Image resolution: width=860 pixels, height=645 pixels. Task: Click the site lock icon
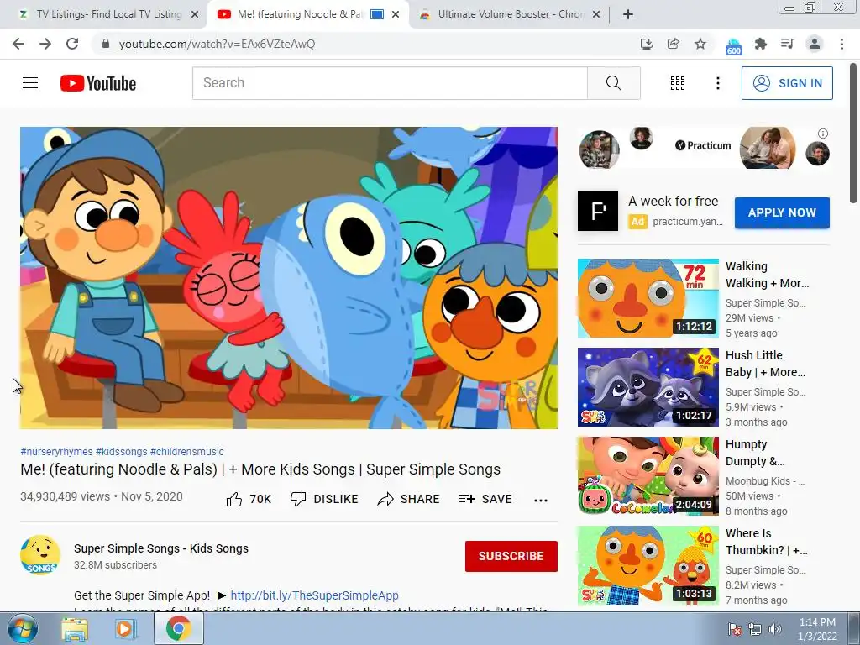106,44
